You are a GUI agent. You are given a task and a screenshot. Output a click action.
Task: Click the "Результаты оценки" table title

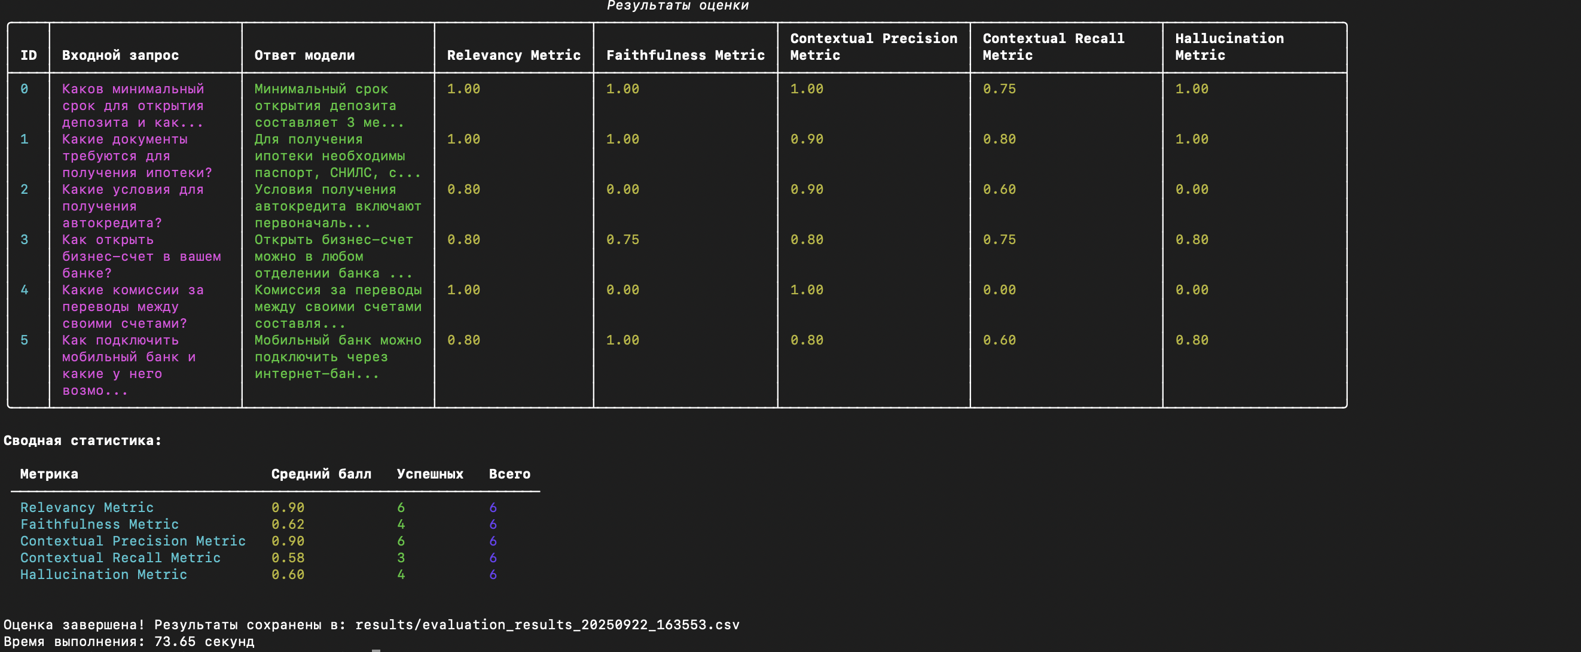coord(677,6)
